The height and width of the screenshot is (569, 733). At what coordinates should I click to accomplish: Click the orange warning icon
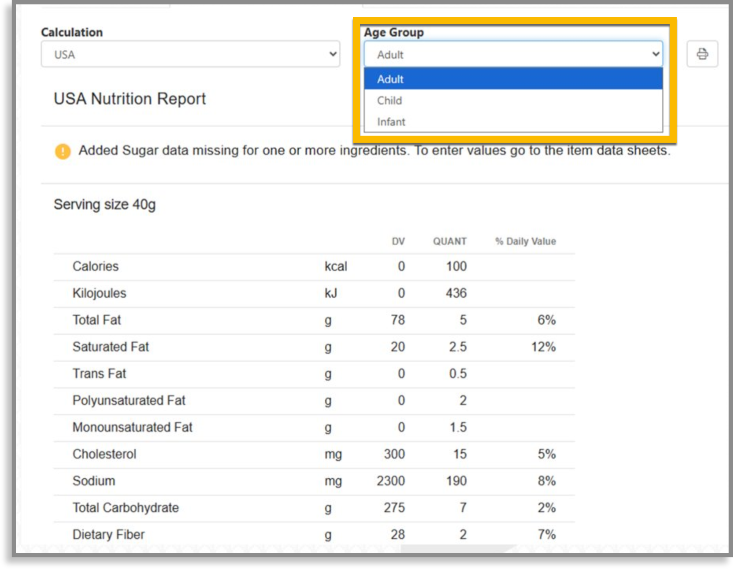click(63, 151)
